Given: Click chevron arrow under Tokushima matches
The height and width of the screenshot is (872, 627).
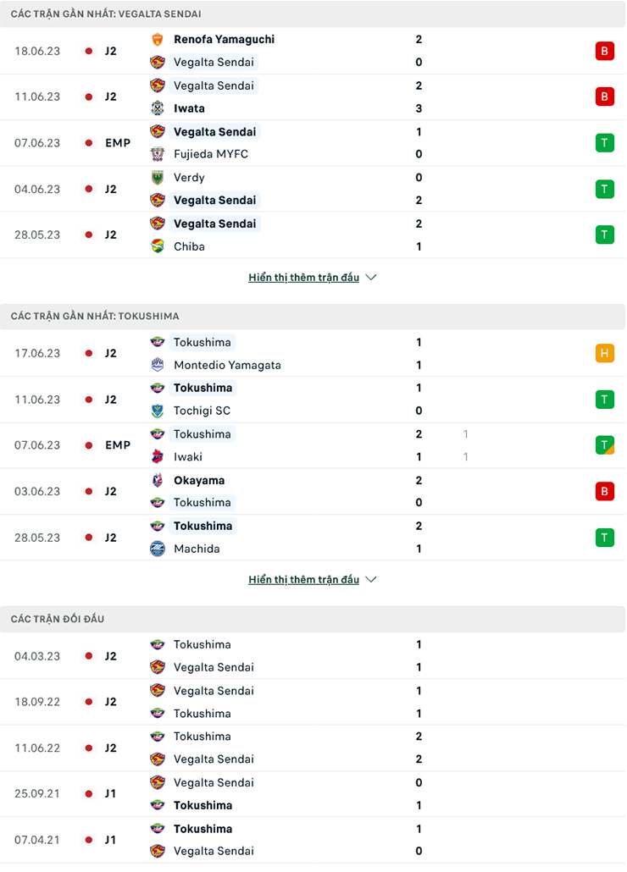Looking at the screenshot, I should [371, 580].
